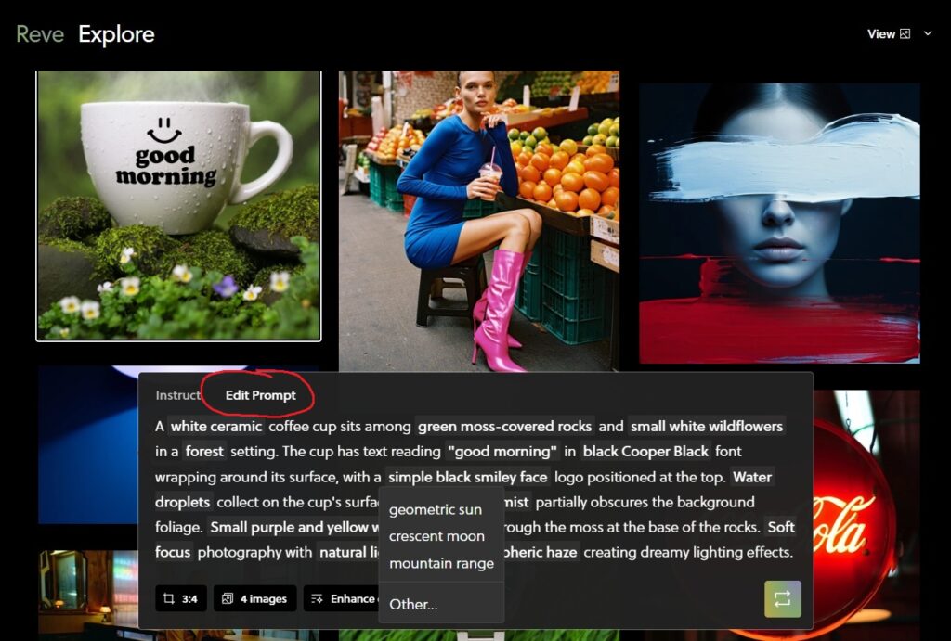Choose "geometric sun" from the suggestion menu
The height and width of the screenshot is (641, 951).
coord(435,509)
